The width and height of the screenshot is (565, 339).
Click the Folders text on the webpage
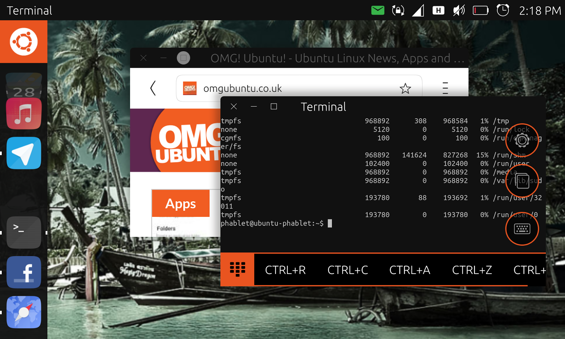click(x=166, y=228)
